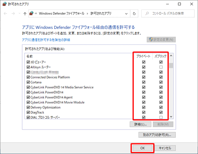Toggle private checkbox for 3D ビューアー
Image resolution: width=198 pixels, height=154 pixels.
144,62
